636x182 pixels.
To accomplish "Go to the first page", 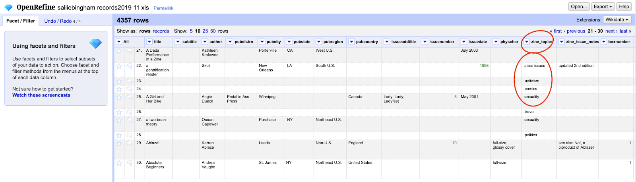I will tap(556, 31).
